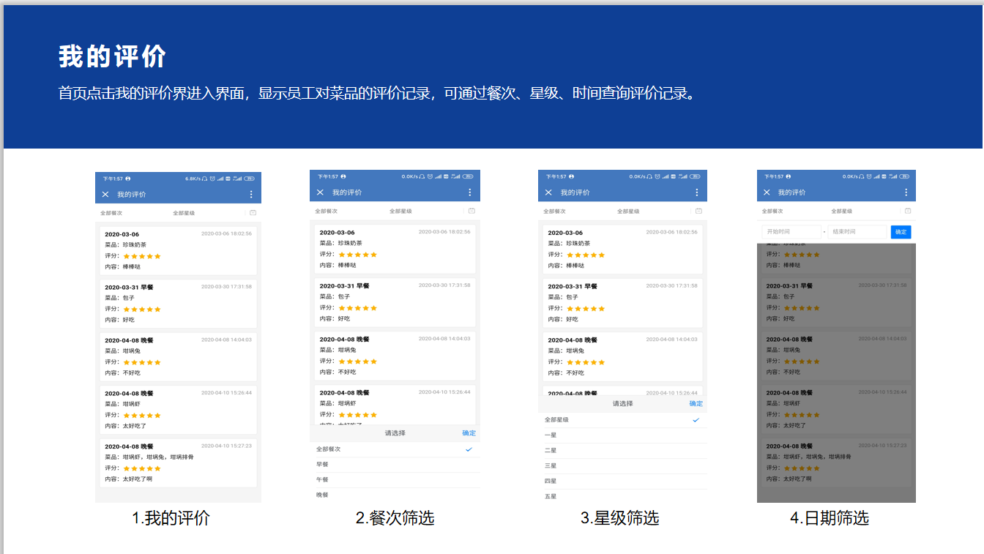The height and width of the screenshot is (554, 984).
Task: Open 全部餐次 dropdown in 3.星级筛选 screenshot
Action: click(x=555, y=211)
